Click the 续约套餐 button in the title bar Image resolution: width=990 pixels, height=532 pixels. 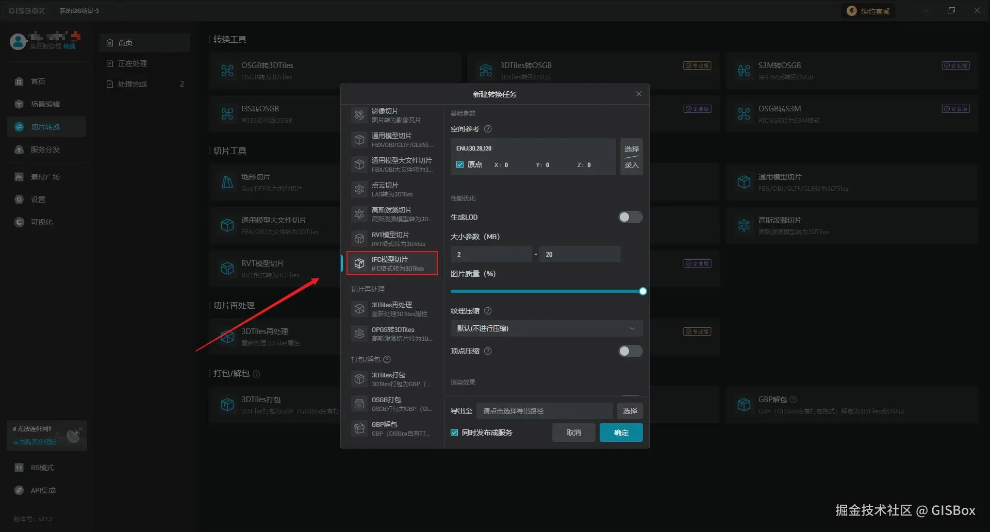(869, 11)
